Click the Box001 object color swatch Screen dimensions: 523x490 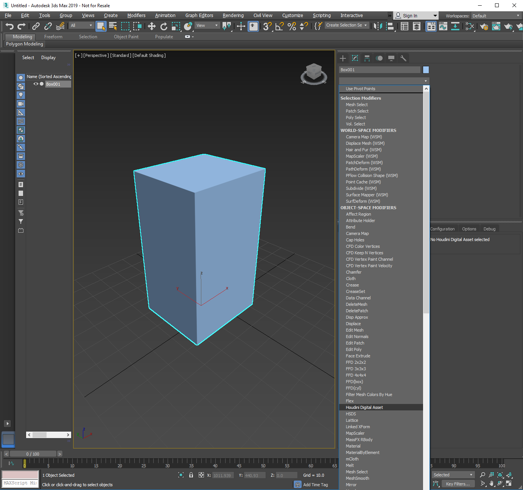[x=426, y=70]
